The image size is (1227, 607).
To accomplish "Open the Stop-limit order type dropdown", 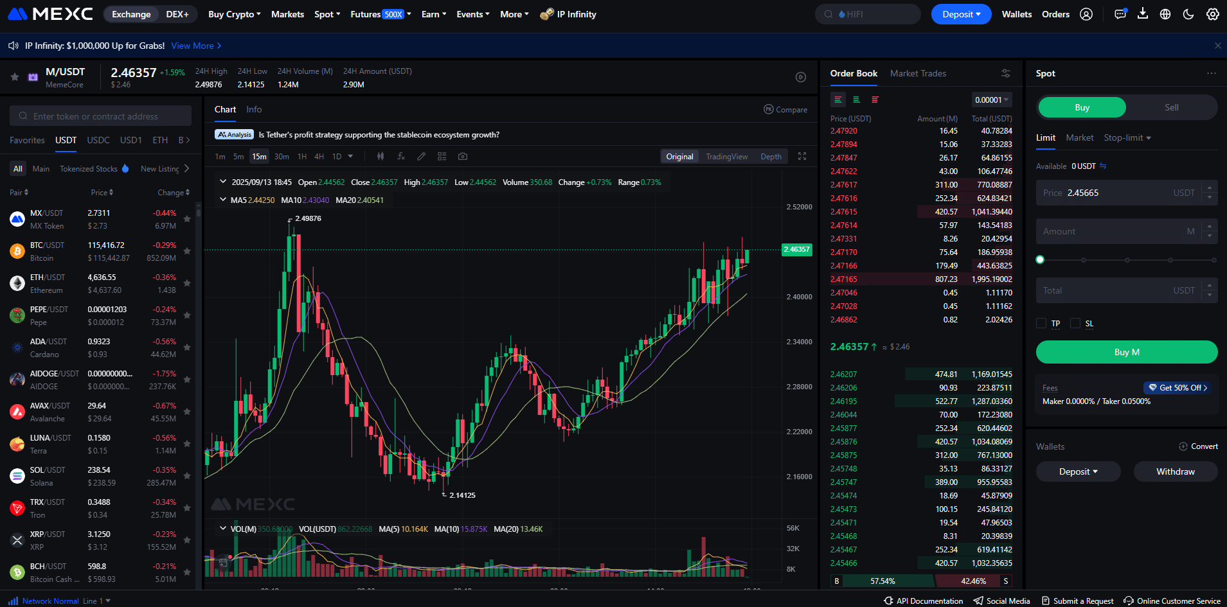I will pos(1127,137).
